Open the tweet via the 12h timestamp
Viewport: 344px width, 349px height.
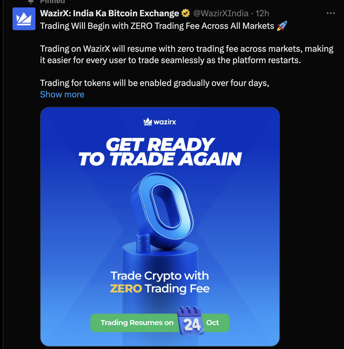tap(262, 13)
